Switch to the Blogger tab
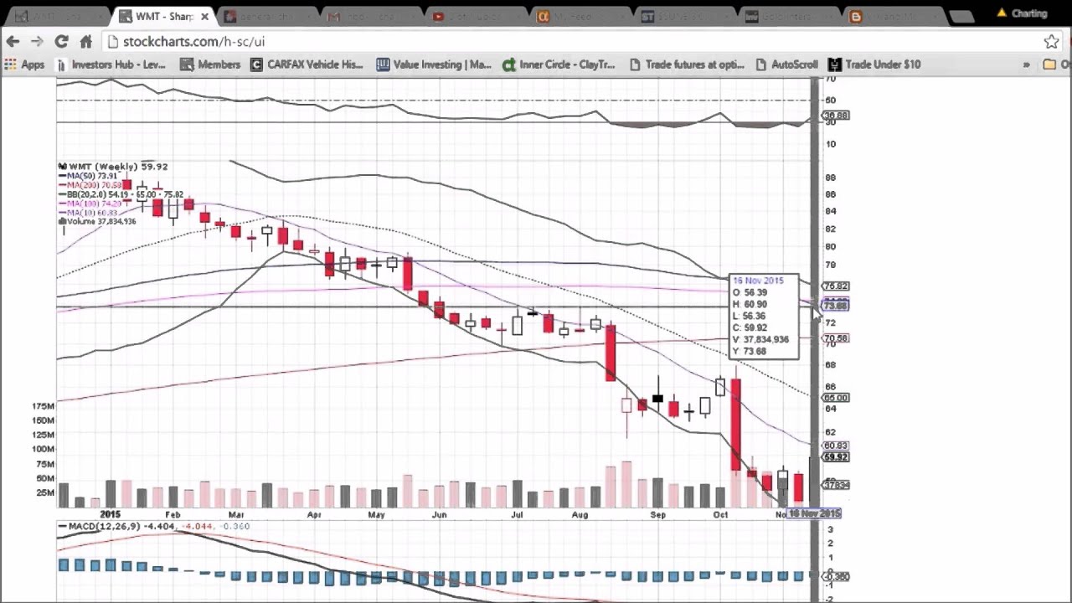The image size is (1072, 603). point(896,16)
